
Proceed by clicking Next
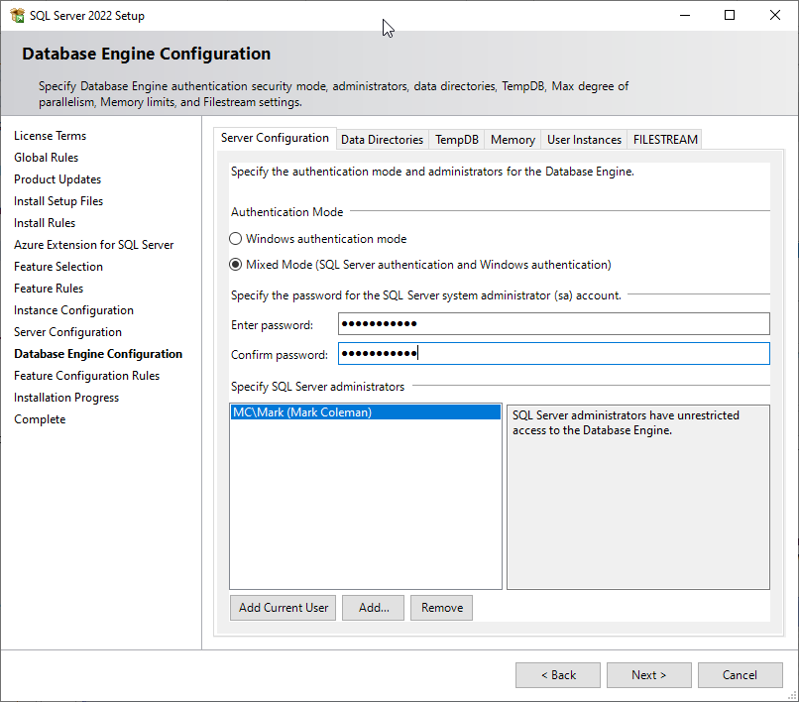click(648, 675)
